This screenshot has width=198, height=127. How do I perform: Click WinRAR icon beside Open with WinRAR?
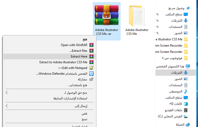point(91,45)
